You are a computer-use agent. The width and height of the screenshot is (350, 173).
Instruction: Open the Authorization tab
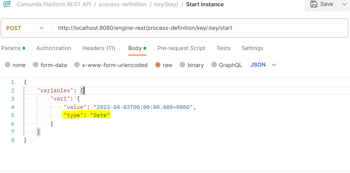tap(54, 48)
